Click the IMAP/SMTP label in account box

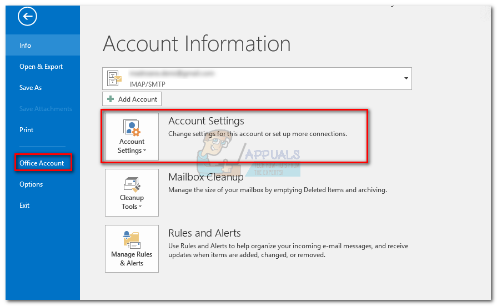[x=147, y=84]
